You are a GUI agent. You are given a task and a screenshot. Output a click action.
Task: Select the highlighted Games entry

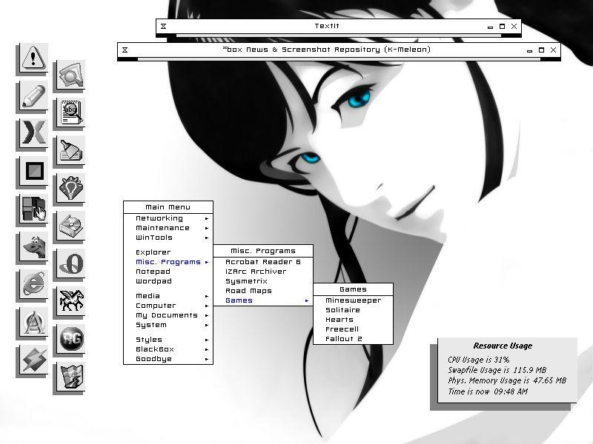pyautogui.click(x=263, y=300)
